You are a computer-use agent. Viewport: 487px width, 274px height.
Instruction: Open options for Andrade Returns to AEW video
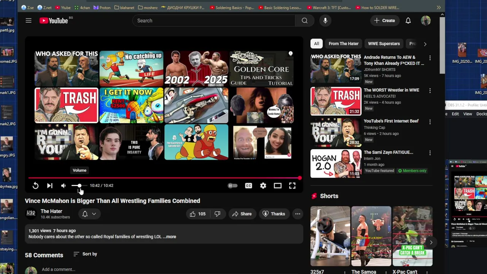[x=430, y=58]
